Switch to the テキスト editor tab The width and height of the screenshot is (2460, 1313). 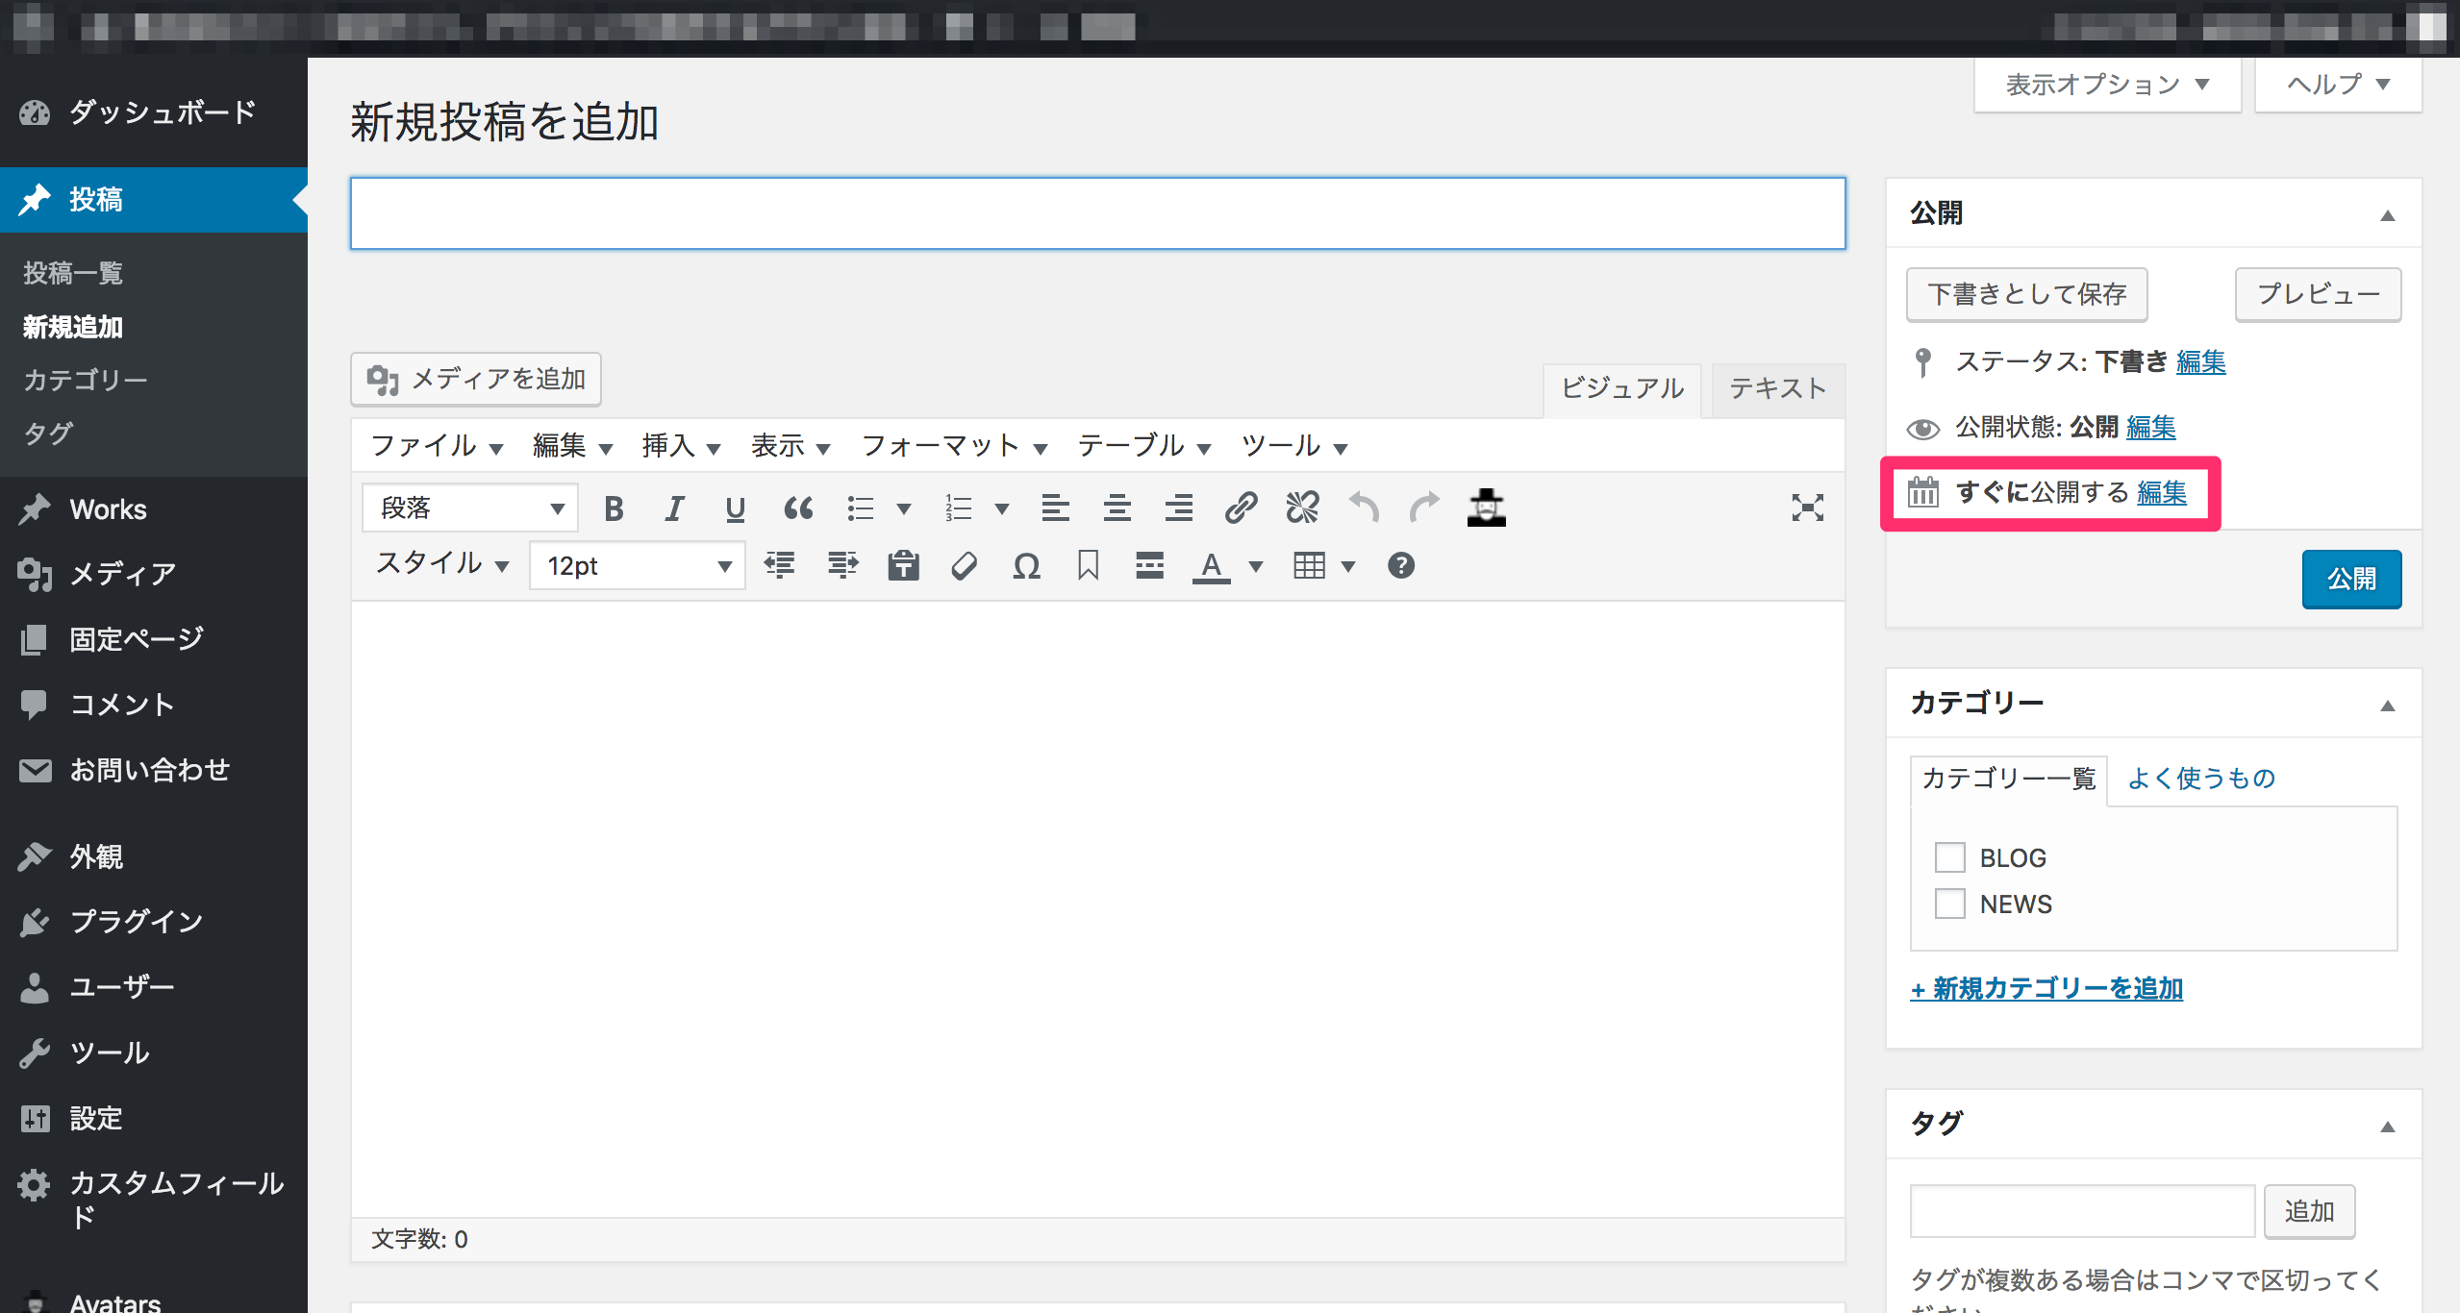click(x=1777, y=388)
